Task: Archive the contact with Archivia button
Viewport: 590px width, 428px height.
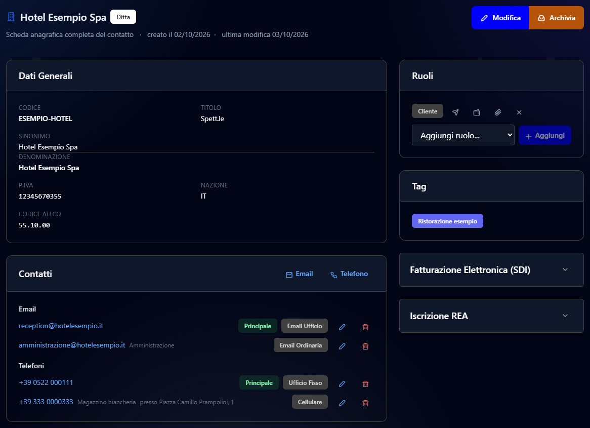Action: [556, 18]
